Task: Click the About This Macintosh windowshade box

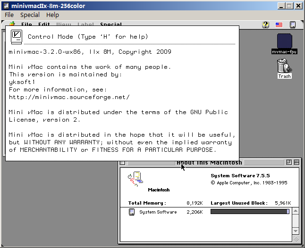Action: coord(297,162)
